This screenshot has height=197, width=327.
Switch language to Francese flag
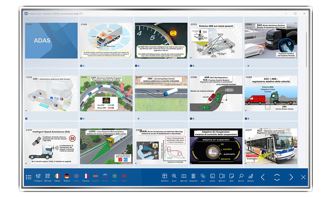(86, 177)
